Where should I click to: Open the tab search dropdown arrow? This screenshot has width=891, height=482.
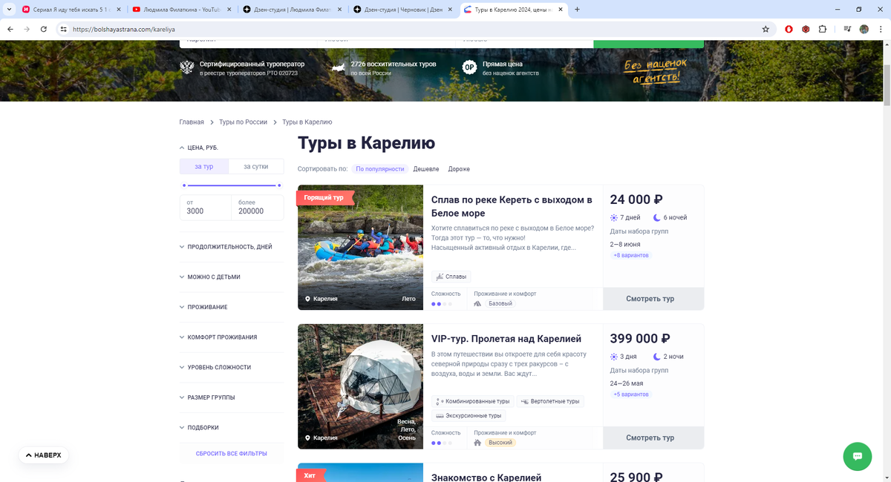(8, 10)
